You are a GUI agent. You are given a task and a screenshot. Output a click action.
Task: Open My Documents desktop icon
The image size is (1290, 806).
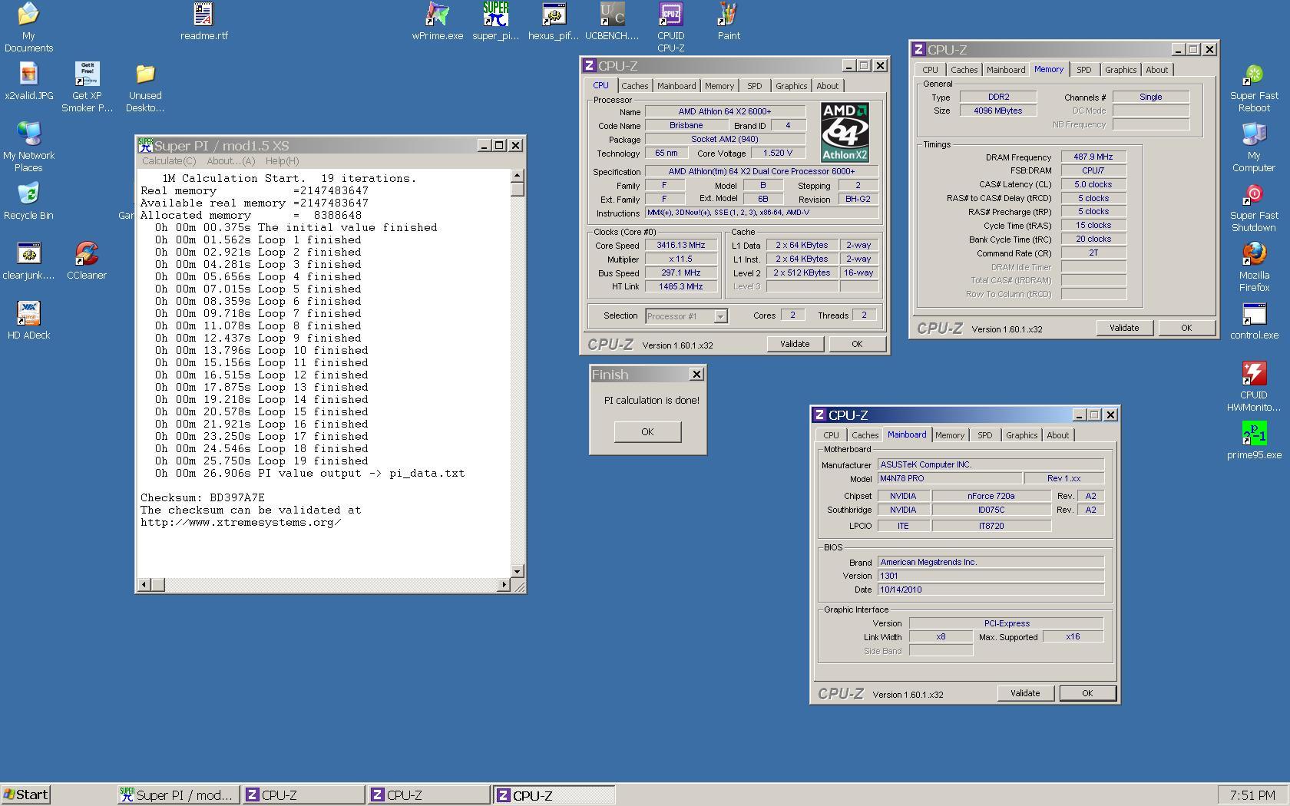coord(28,27)
